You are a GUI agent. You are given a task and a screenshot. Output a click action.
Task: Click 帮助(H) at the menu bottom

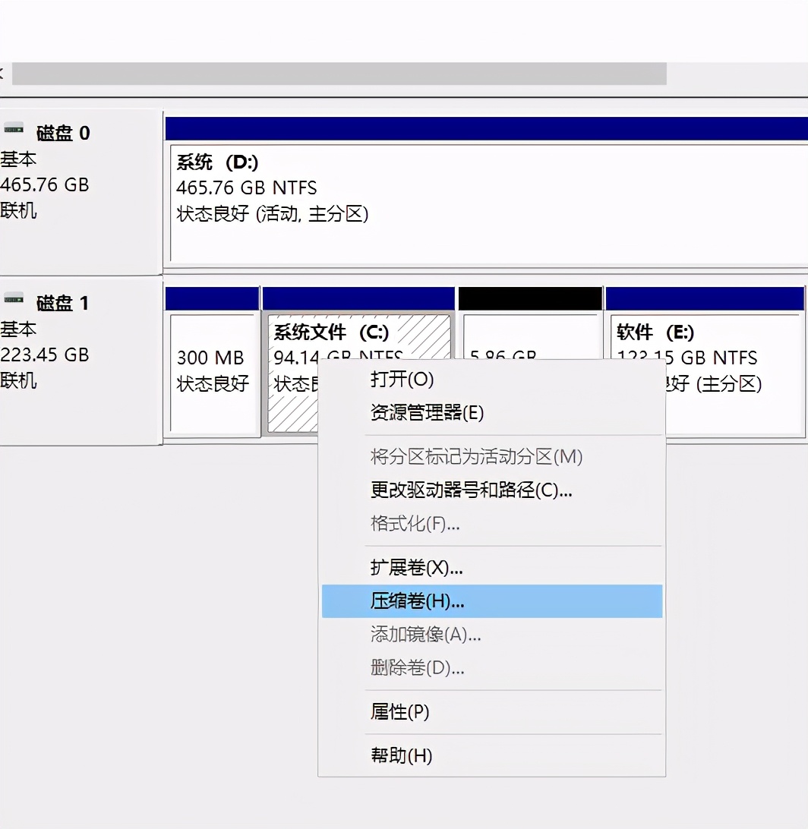coord(400,755)
